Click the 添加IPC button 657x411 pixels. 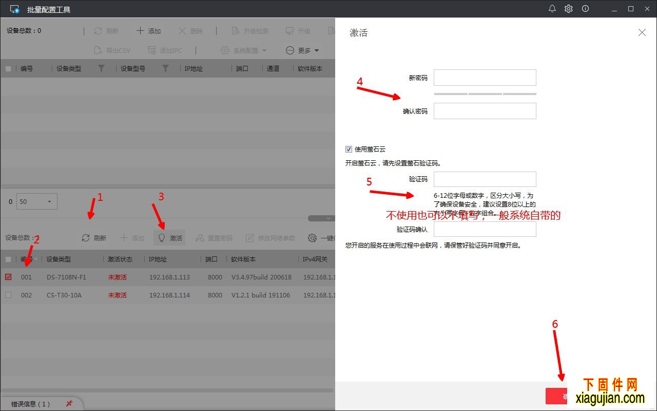pyautogui.click(x=165, y=50)
